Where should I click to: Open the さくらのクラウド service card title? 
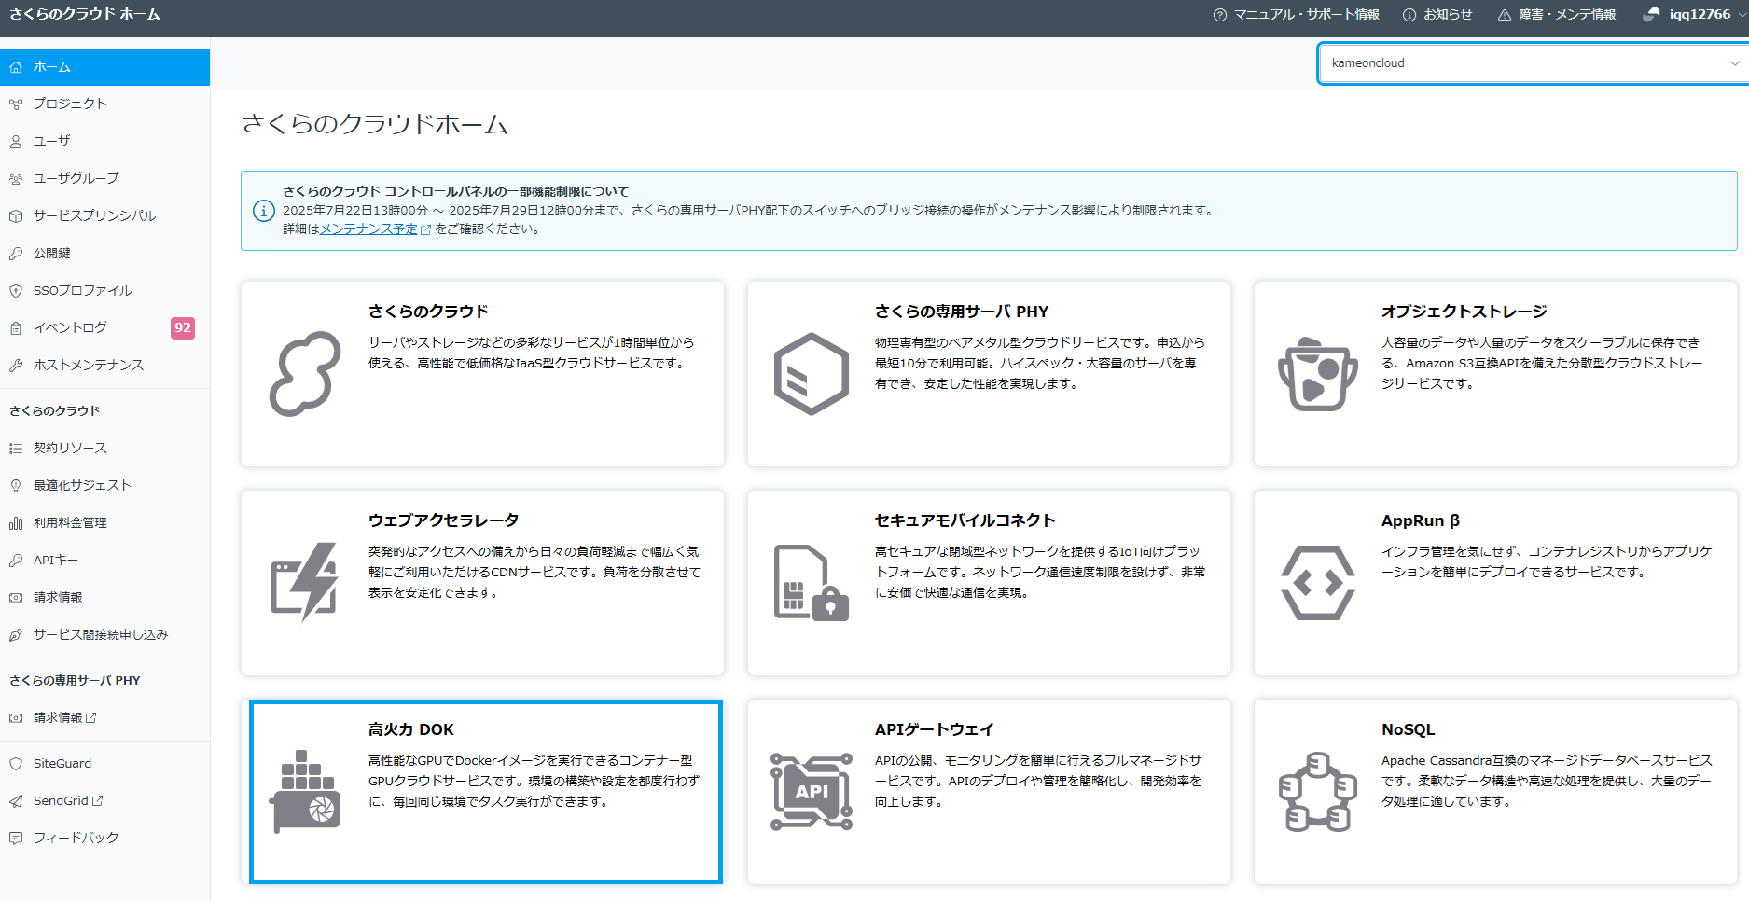[x=429, y=312]
